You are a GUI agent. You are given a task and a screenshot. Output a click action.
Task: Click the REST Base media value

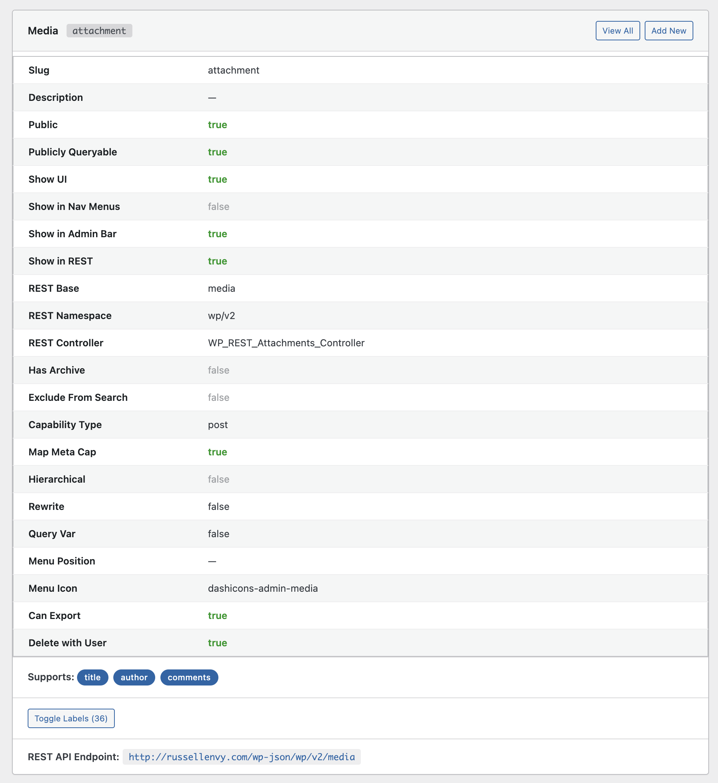[221, 288]
